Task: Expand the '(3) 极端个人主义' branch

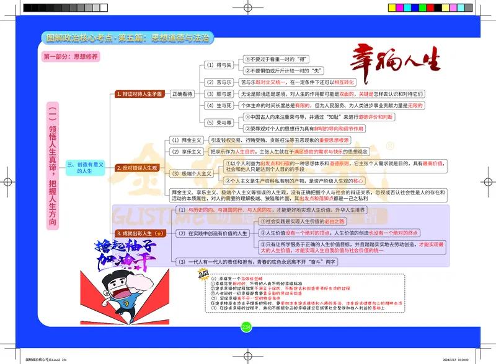Action: [192, 173]
